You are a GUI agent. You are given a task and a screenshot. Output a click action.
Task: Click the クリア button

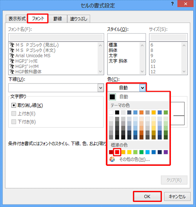tap(174, 180)
